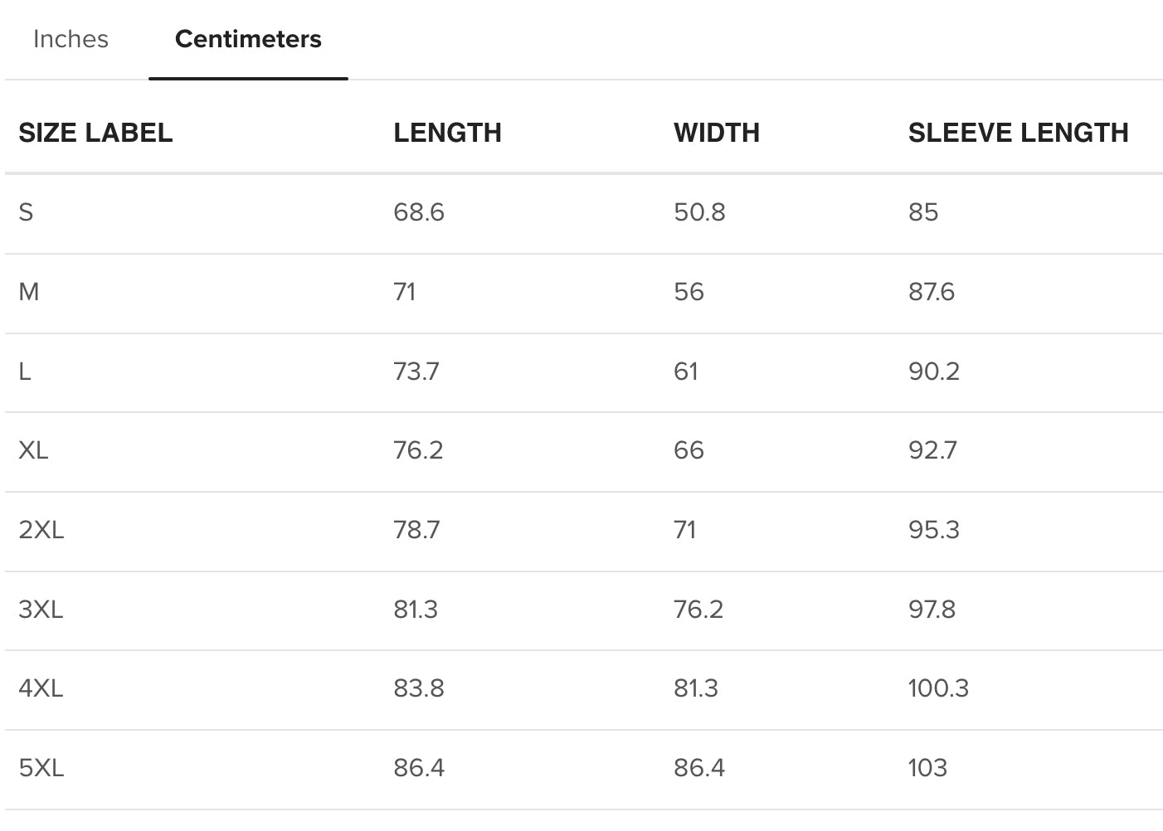The height and width of the screenshot is (831, 1163).
Task: Click the 92.7 sleeve length for XL
Action: pos(932,450)
